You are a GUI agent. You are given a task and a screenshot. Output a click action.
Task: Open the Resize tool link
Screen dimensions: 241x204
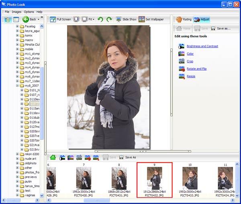click(191, 76)
